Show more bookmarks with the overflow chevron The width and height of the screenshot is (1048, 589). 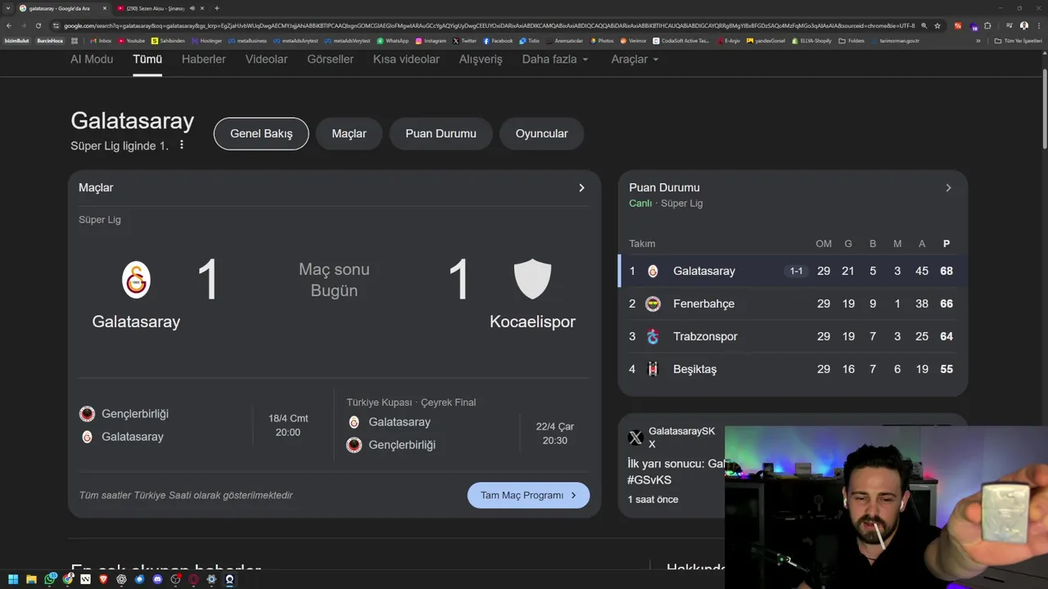[978, 40]
